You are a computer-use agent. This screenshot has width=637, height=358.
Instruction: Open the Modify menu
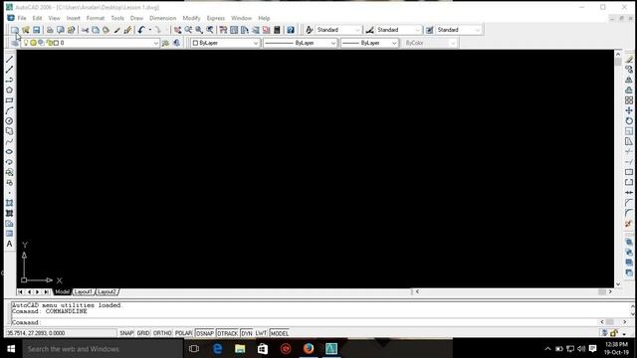pos(191,18)
